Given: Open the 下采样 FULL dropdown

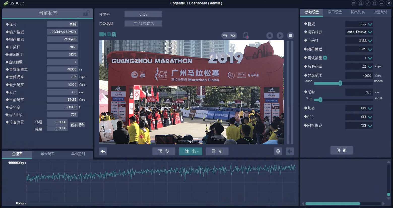Looking at the screenshot, I should 359,40.
